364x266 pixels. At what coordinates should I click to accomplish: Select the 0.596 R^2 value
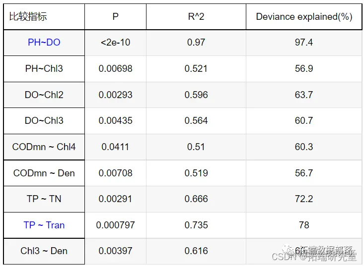point(196,95)
